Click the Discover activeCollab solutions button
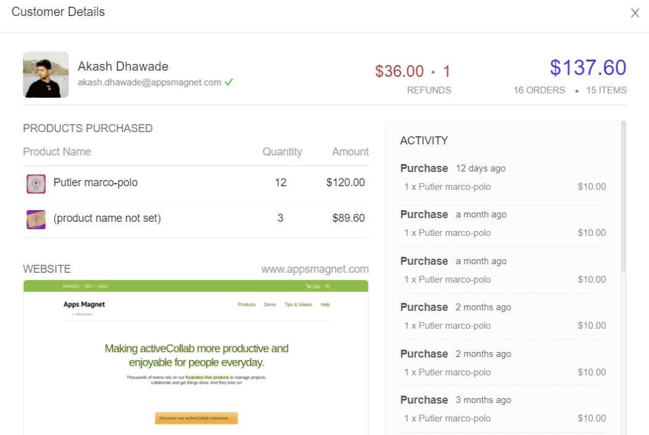Viewport: 649px width, 435px height. coord(196,418)
